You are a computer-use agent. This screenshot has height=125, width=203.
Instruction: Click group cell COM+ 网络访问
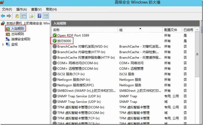tap(131, 63)
